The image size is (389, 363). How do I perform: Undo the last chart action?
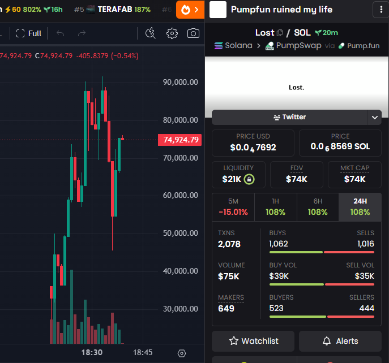point(60,33)
